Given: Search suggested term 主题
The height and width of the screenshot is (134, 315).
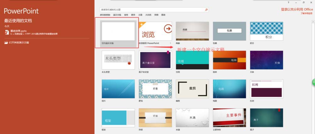Looking at the screenshot, I should tap(140, 15).
